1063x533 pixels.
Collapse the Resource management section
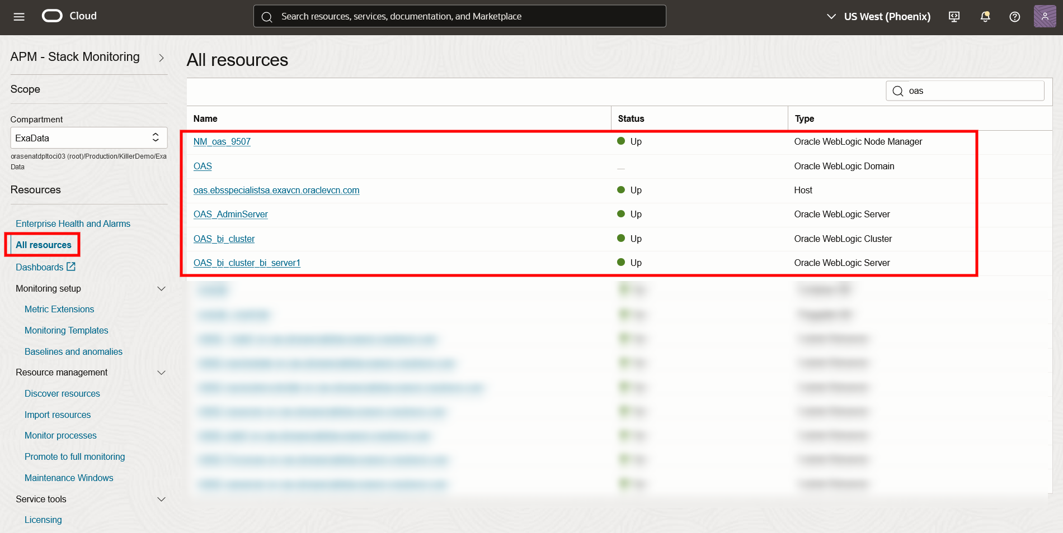(x=162, y=373)
